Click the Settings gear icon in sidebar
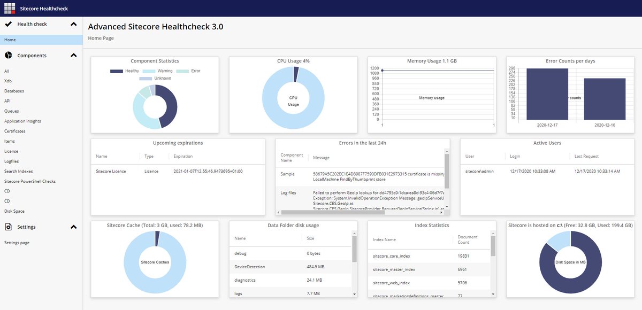The width and height of the screenshot is (642, 310). point(9,227)
